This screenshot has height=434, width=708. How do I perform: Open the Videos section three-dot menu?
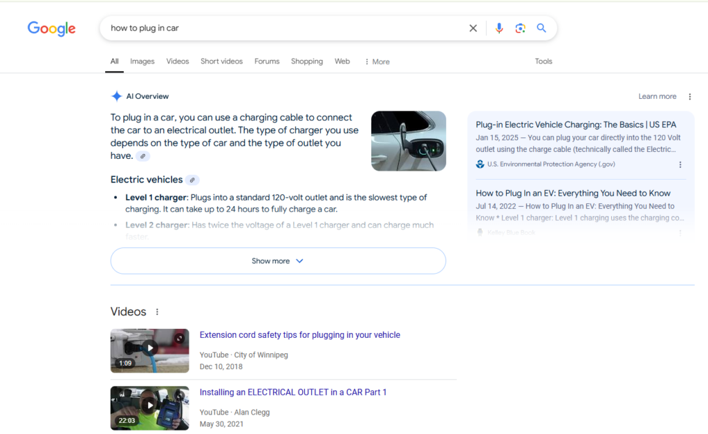pyautogui.click(x=157, y=312)
